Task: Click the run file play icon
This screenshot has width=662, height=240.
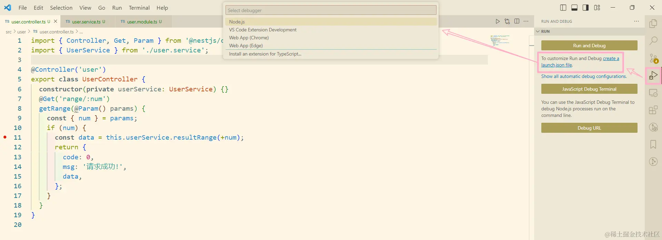Action: [x=498, y=21]
